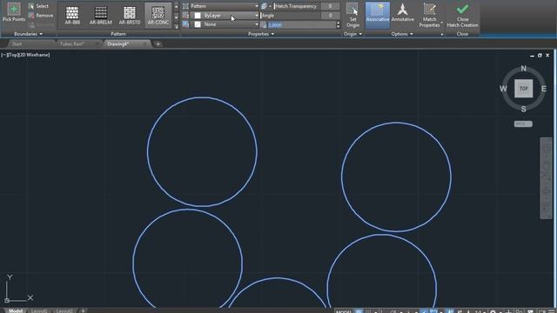Close the Drawing4 tab

pos(144,44)
